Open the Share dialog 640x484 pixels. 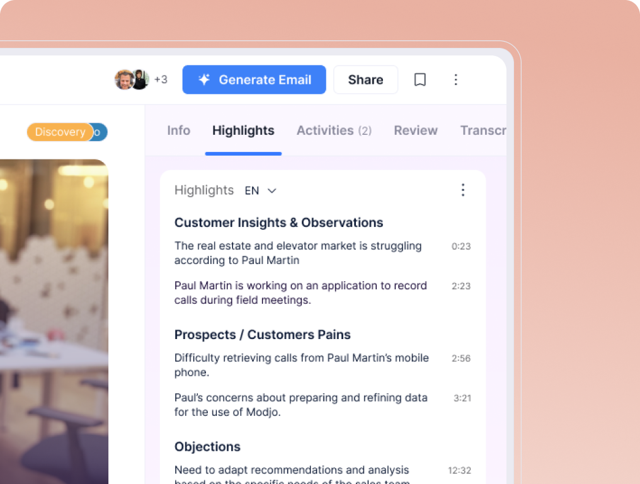tap(365, 79)
